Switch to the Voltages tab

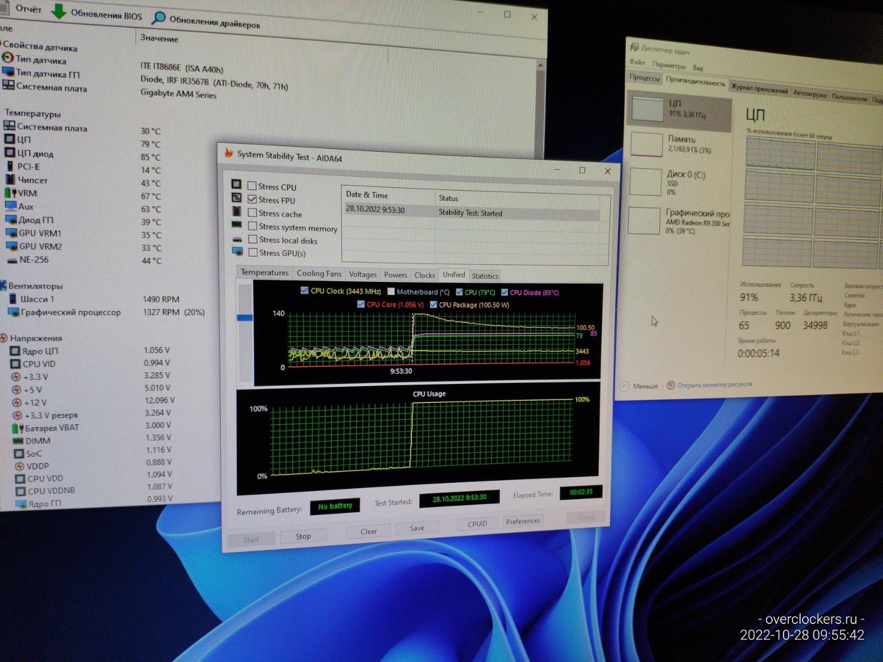pos(363,275)
